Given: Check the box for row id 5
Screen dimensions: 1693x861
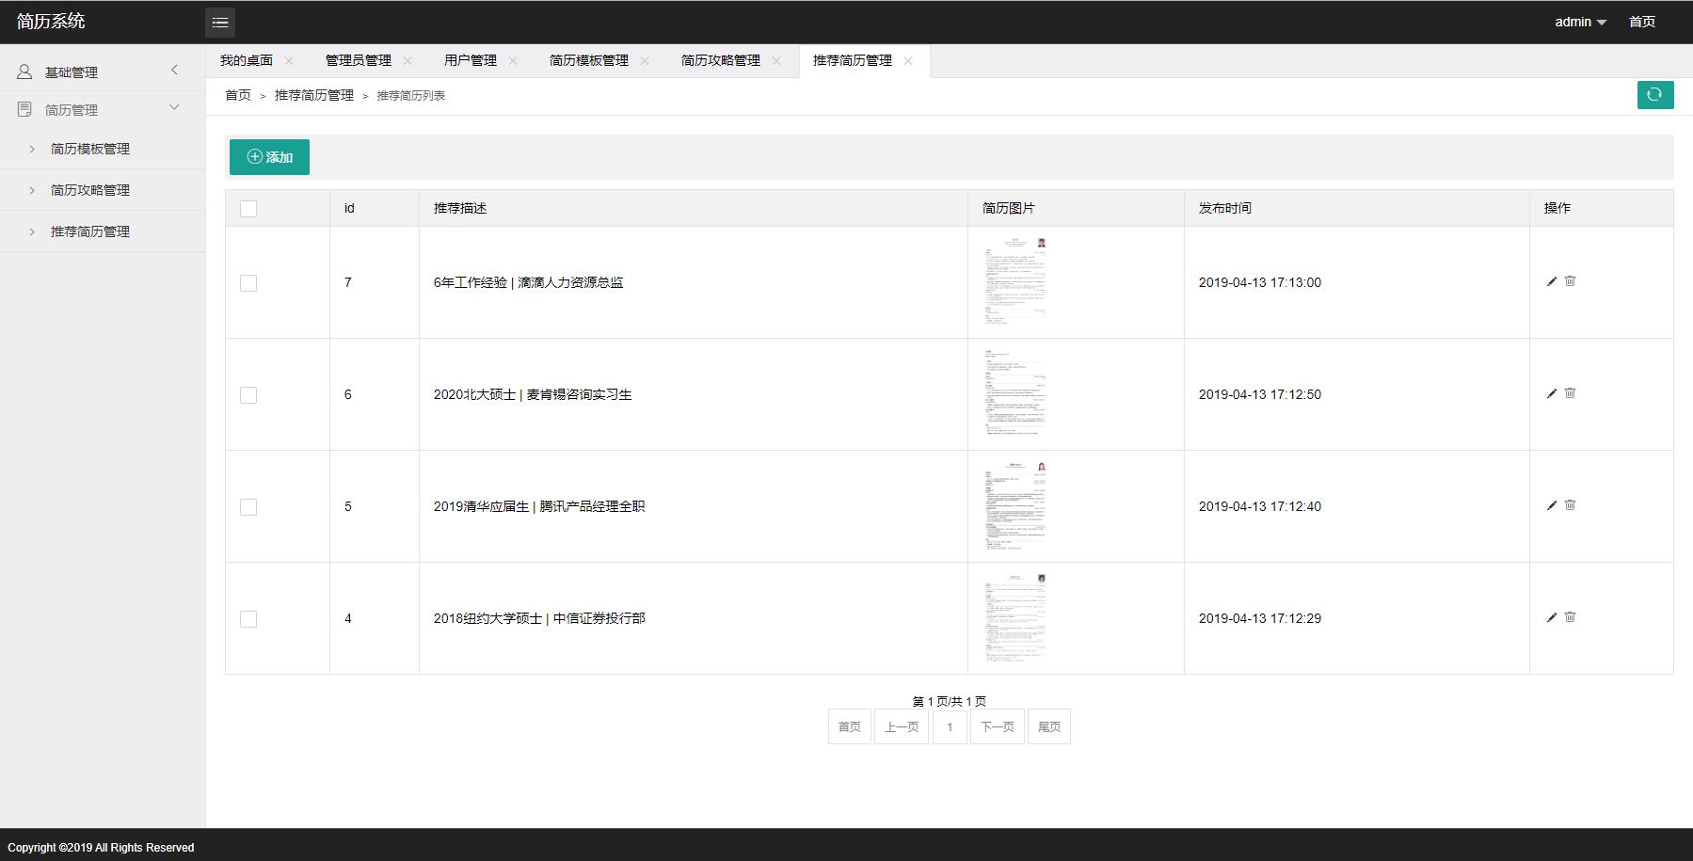Looking at the screenshot, I should [248, 507].
